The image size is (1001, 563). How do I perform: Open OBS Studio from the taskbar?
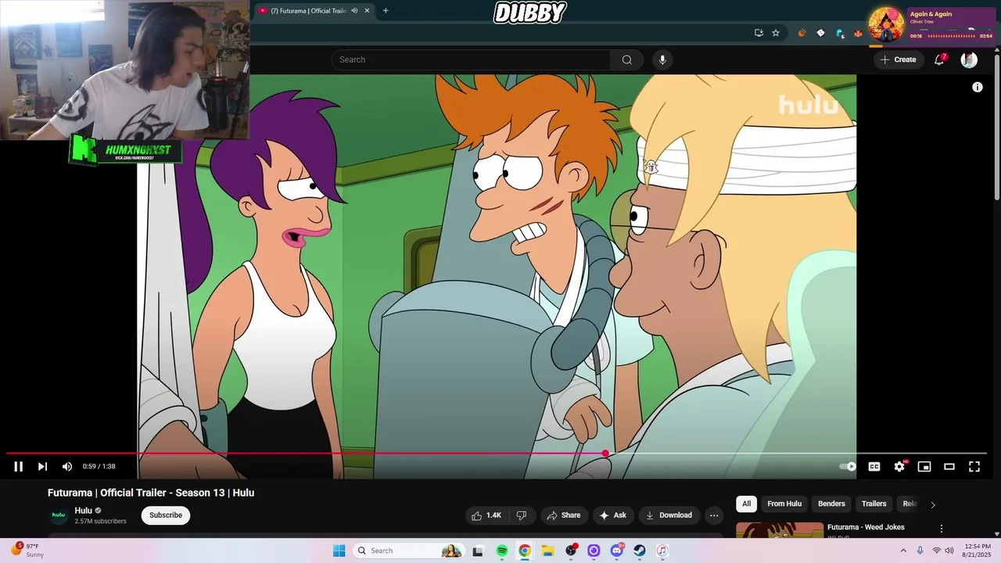(x=571, y=550)
